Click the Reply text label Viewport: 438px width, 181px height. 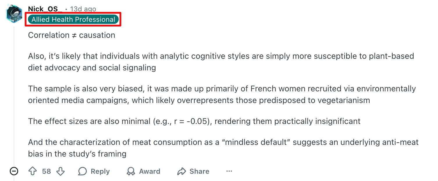point(100,171)
